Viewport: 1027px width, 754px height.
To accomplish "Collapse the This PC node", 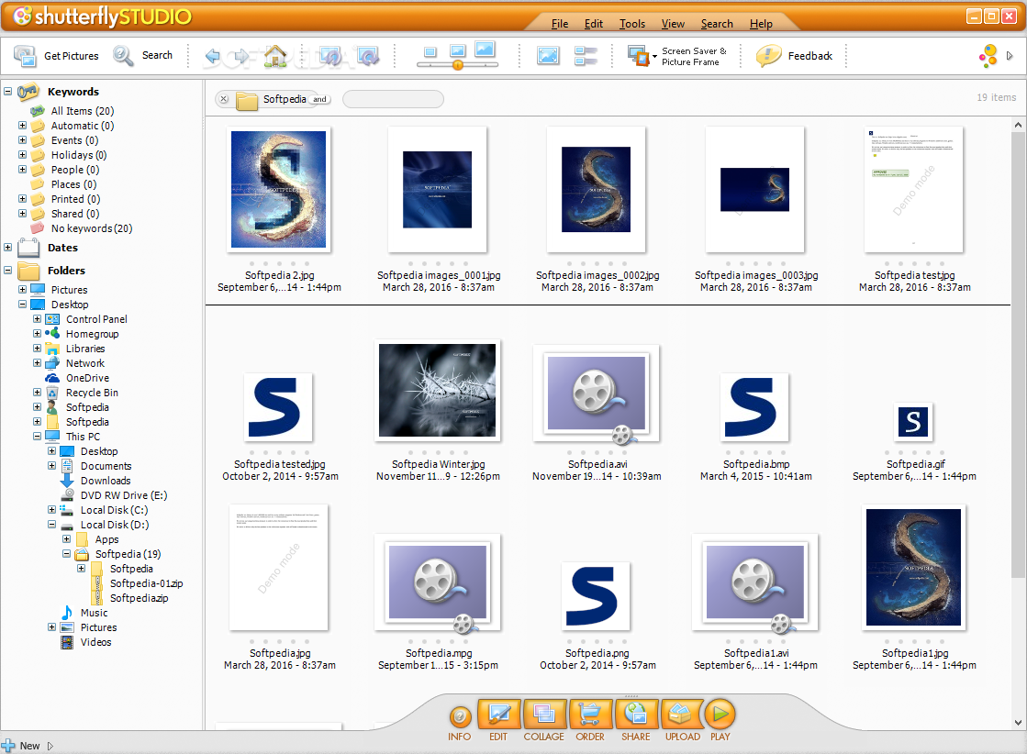I will click(x=38, y=437).
